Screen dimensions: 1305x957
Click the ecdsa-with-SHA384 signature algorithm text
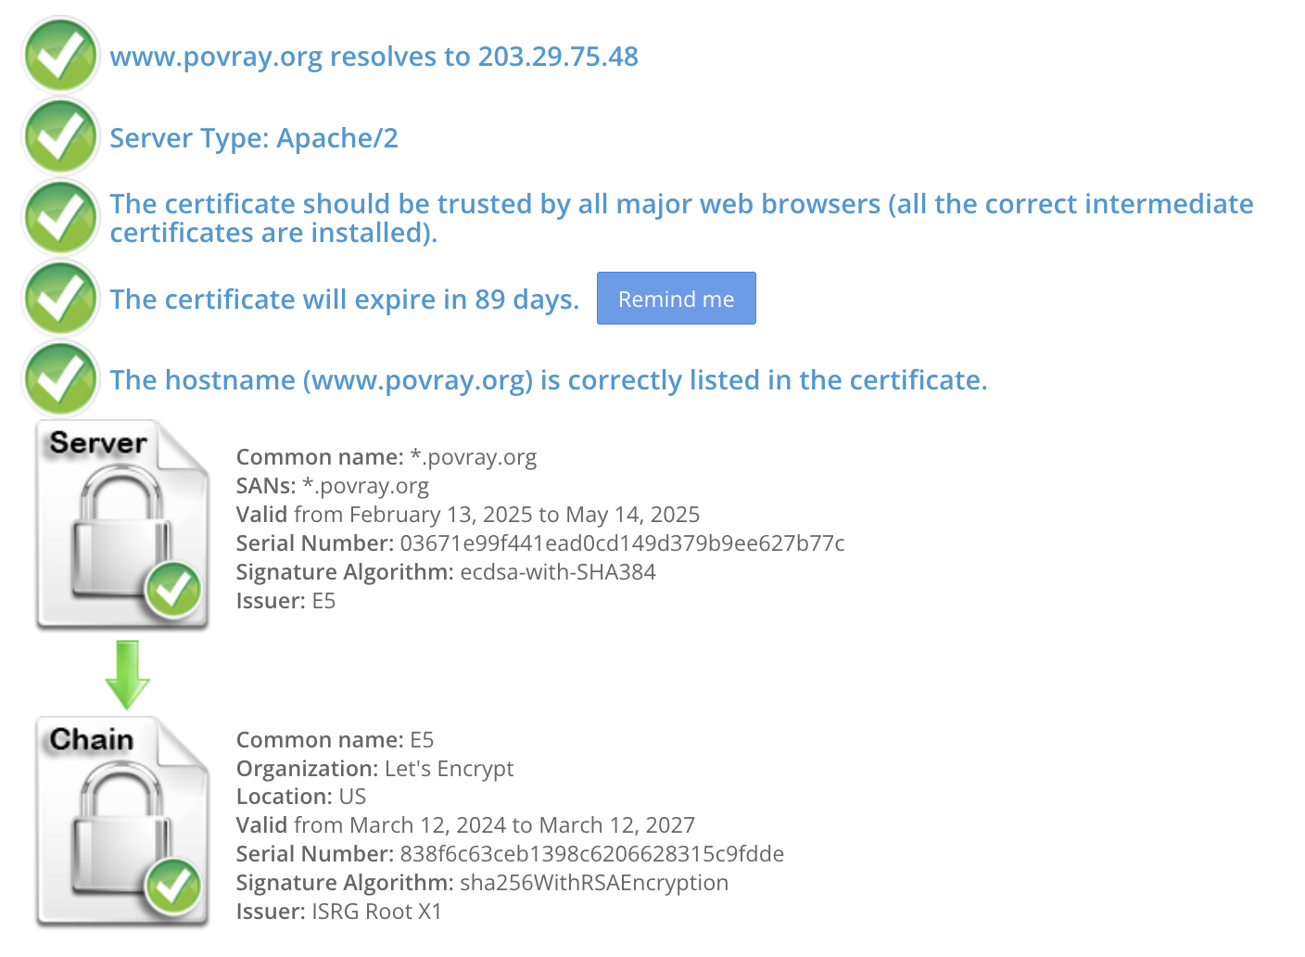point(557,572)
